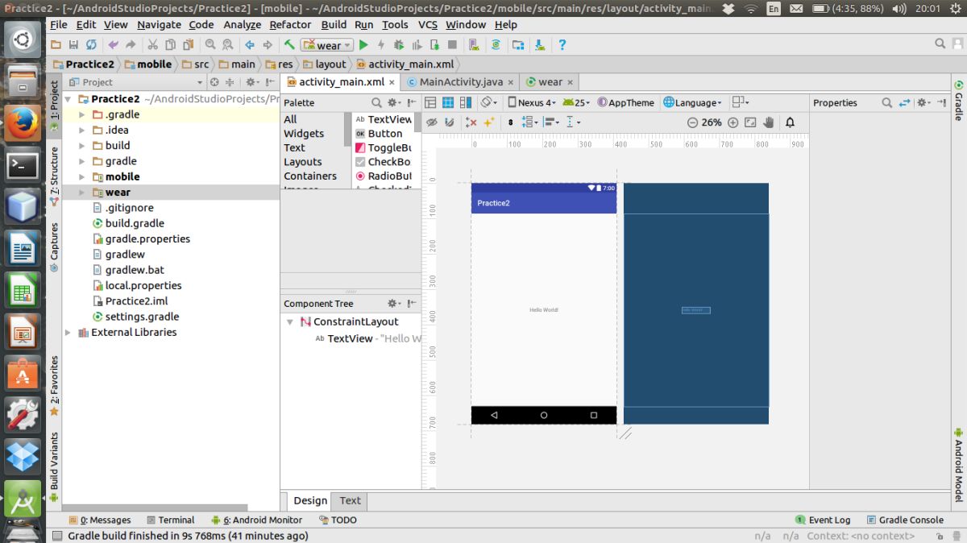This screenshot has width=967, height=543.
Task: Click the Stop square icon in the toolbar
Action: tap(452, 45)
